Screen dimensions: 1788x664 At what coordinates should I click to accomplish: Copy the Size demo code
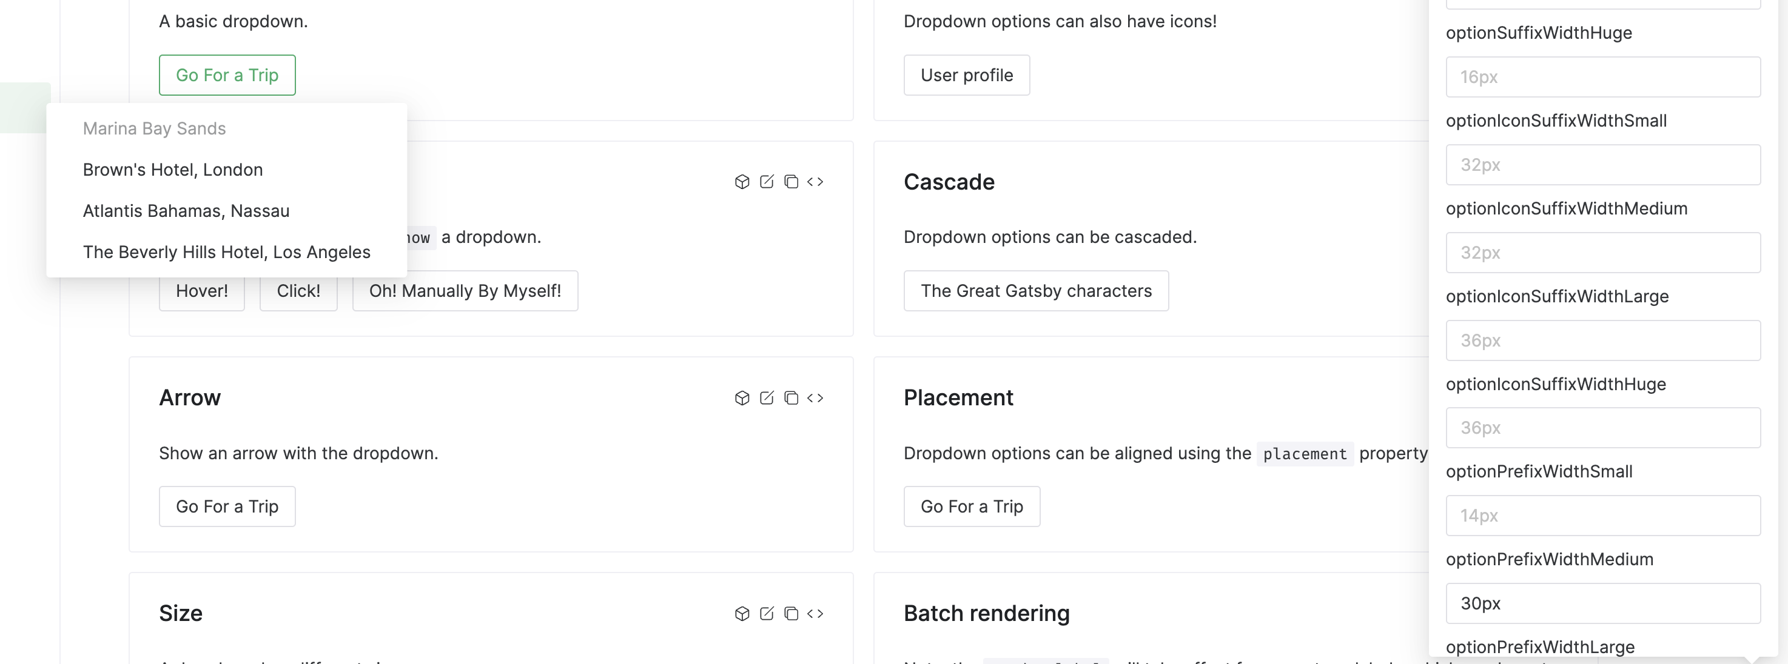(790, 613)
